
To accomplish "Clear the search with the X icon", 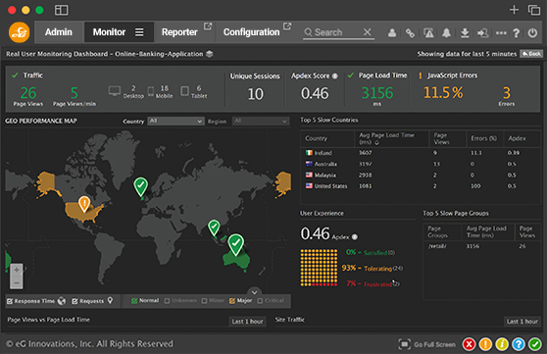I will (367, 32).
